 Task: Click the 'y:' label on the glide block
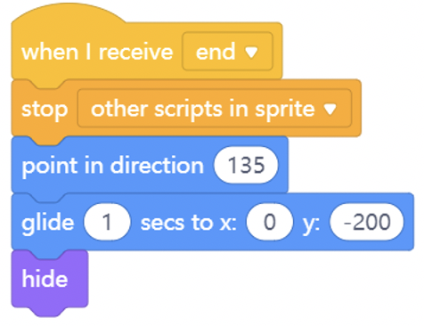(311, 224)
